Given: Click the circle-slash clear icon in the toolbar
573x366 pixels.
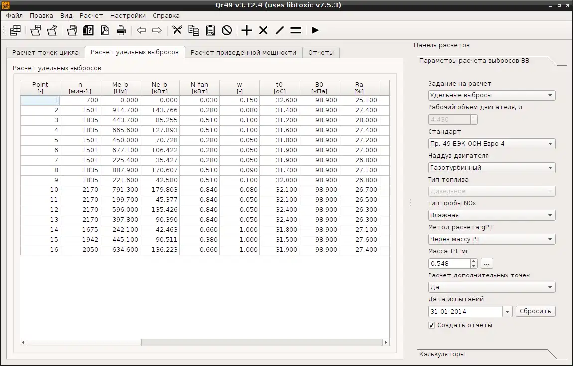Looking at the screenshot, I should (x=227, y=30).
